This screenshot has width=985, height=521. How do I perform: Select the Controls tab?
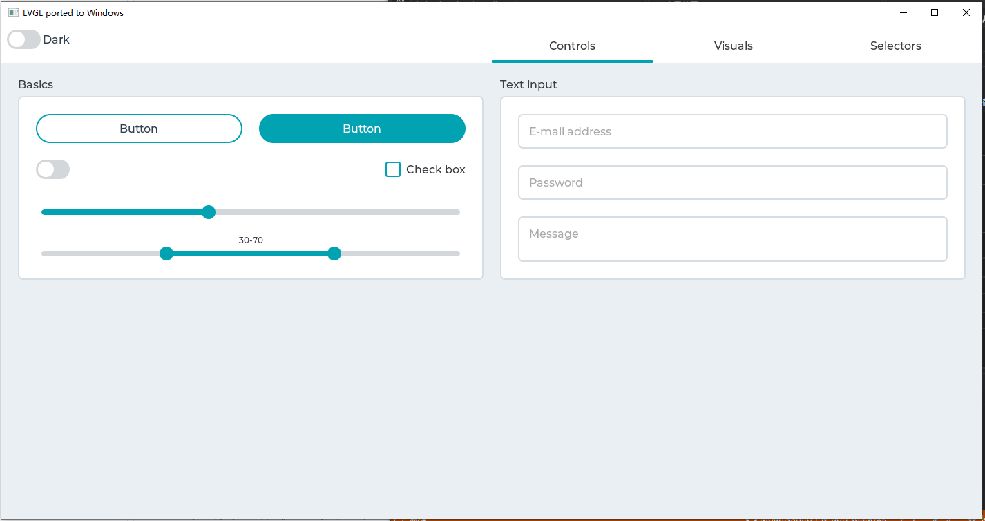pyautogui.click(x=572, y=46)
